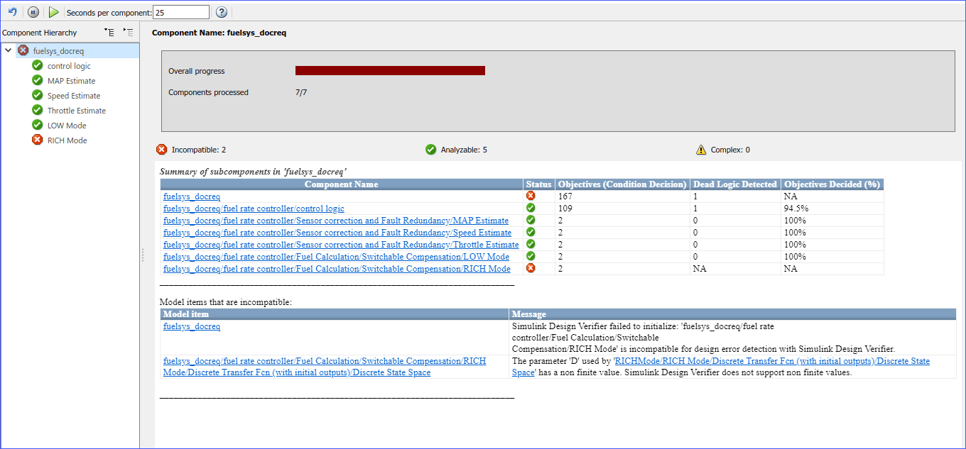The image size is (966, 449).
Task: Open fuelsys_docreq link in incompatible items table
Action: (x=192, y=326)
